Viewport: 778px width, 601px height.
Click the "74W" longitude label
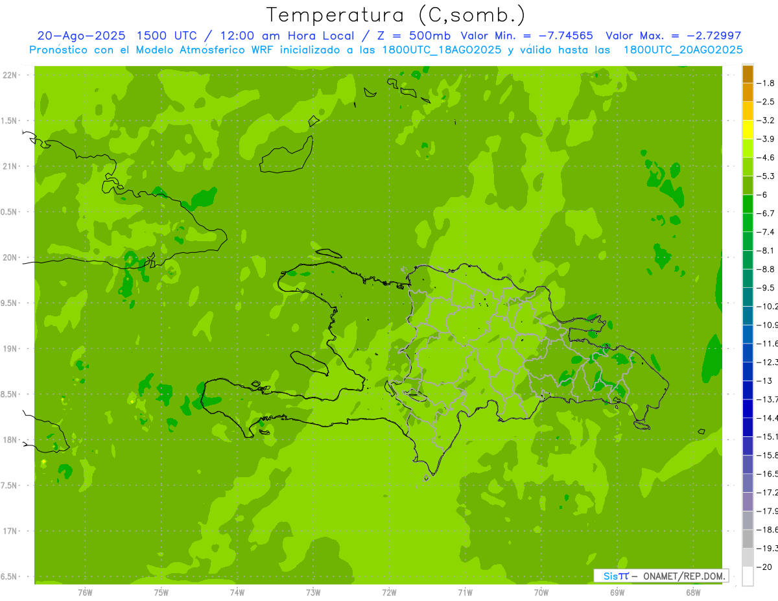click(x=237, y=592)
